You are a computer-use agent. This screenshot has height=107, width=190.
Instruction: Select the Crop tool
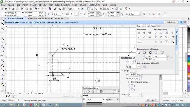tap(2, 29)
